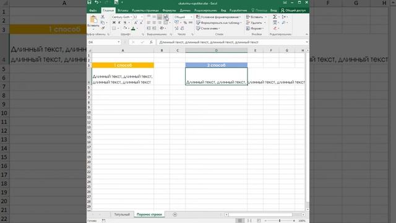Viewport: 396px width, 223px height.
Task: Click the Paste (Вставить) clipboard icon
Action: click(93, 19)
